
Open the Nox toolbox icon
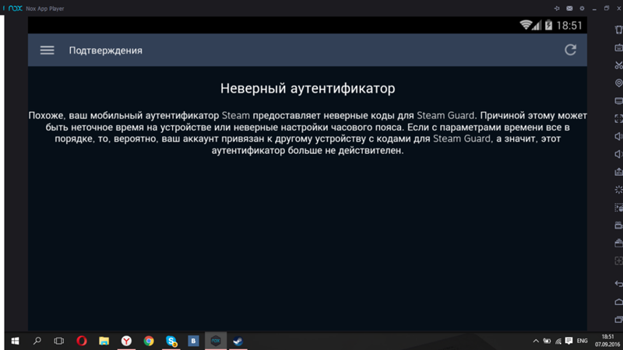point(618,243)
